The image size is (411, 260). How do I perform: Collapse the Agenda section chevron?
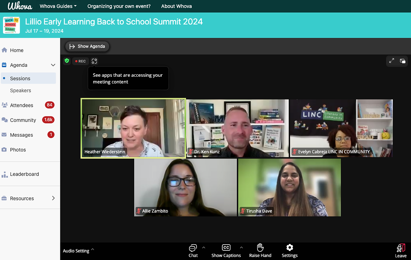(53, 65)
